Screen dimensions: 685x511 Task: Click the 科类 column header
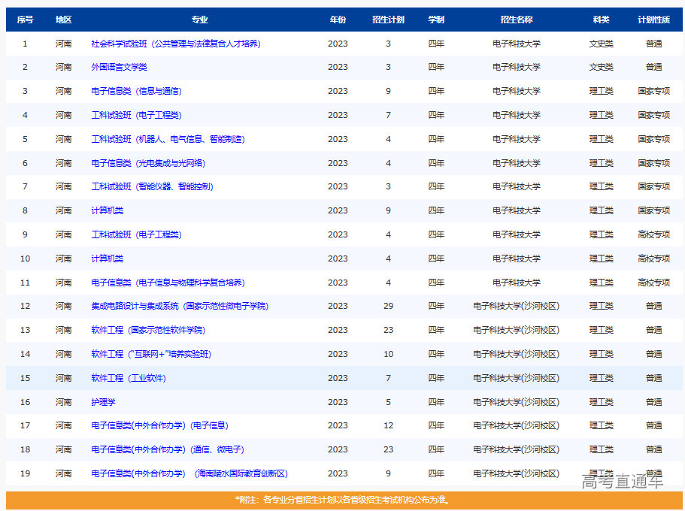tap(601, 20)
